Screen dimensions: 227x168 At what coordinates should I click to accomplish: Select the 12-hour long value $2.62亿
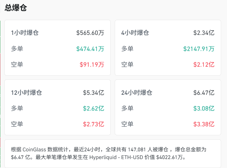point(93,108)
